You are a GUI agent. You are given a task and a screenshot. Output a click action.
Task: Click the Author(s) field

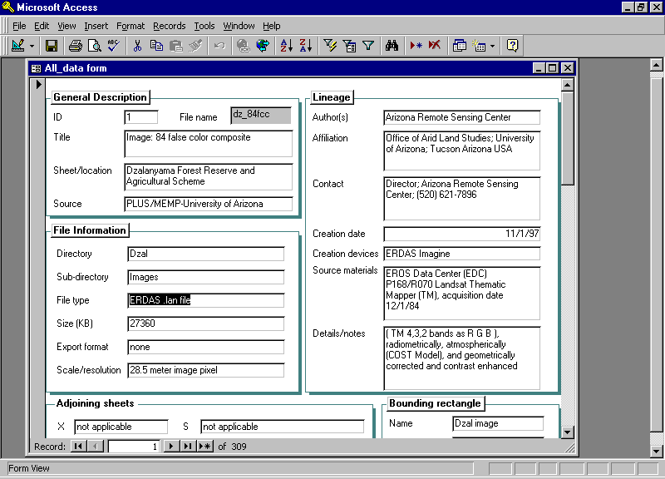[462, 117]
